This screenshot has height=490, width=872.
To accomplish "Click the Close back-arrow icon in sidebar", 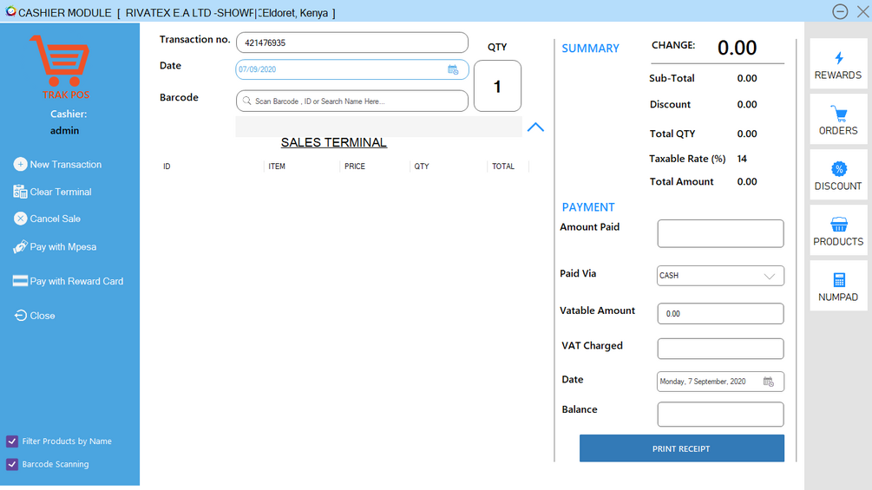I will [20, 316].
